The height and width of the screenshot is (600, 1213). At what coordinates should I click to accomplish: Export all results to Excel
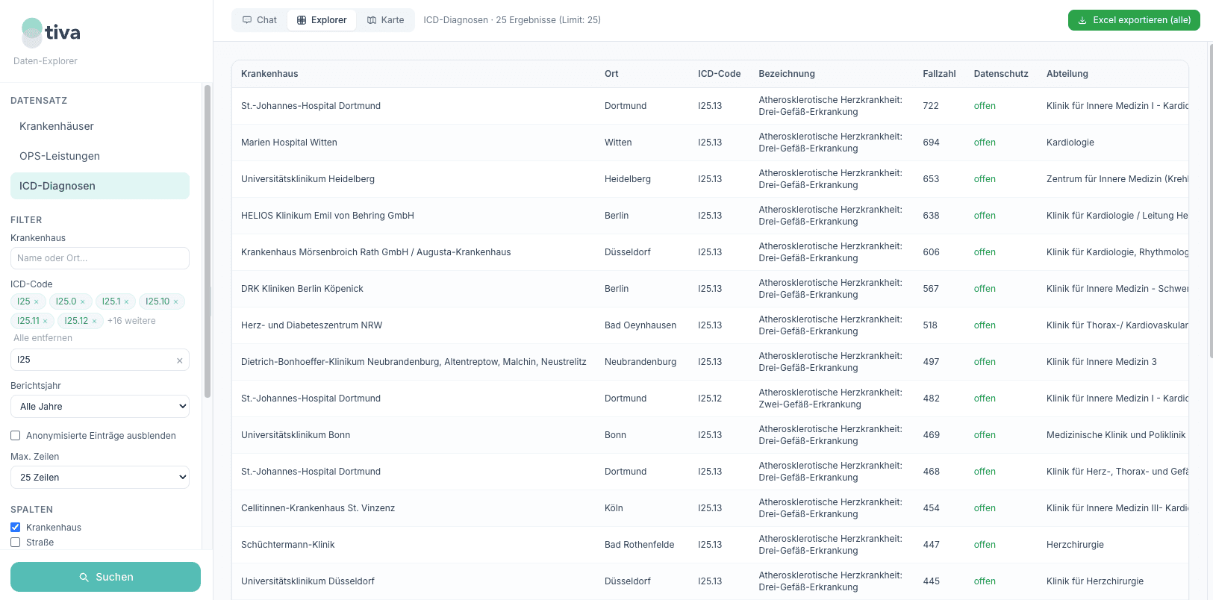pyautogui.click(x=1134, y=20)
